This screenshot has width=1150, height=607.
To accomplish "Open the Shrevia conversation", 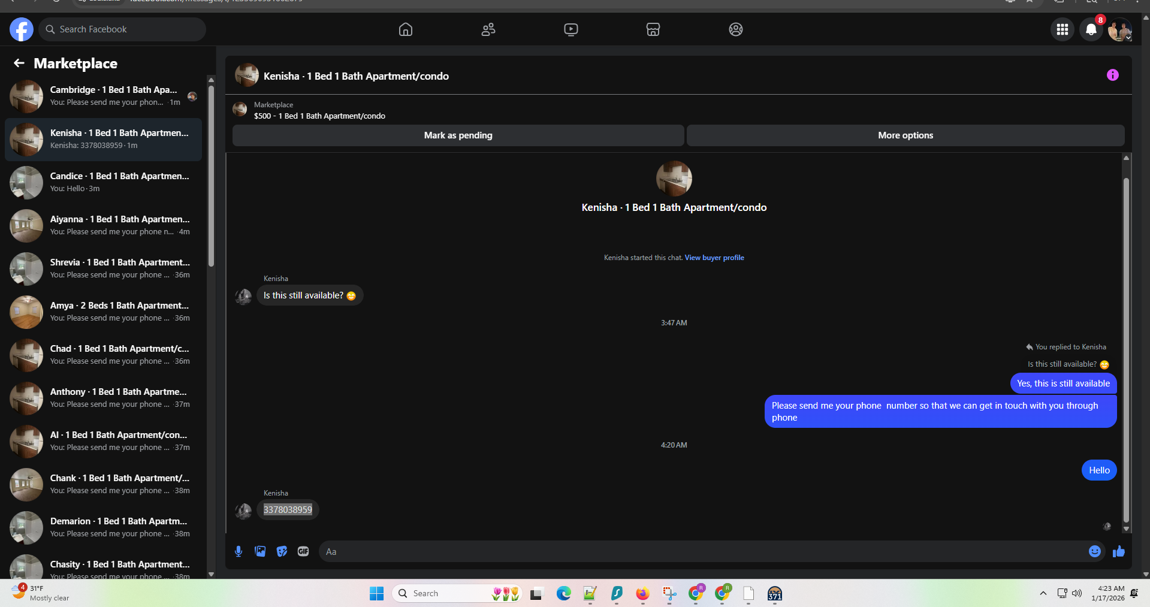I will pyautogui.click(x=103, y=268).
